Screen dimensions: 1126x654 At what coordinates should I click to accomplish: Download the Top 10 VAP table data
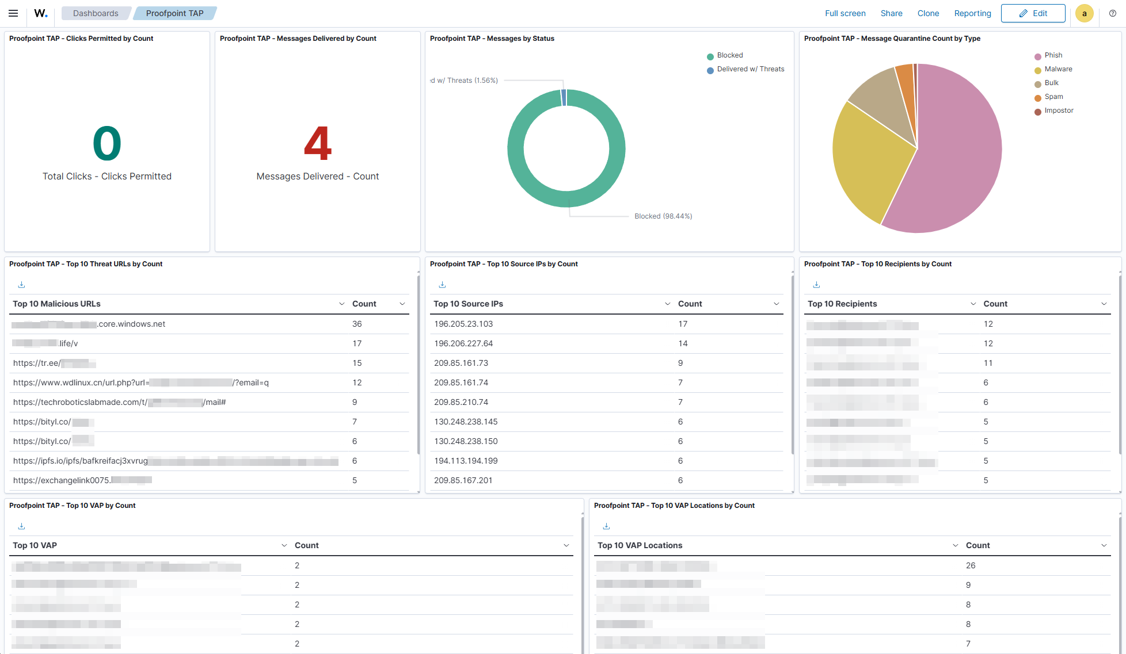(x=21, y=526)
